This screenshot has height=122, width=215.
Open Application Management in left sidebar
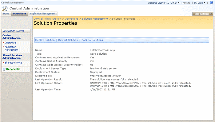[x=11, y=48]
